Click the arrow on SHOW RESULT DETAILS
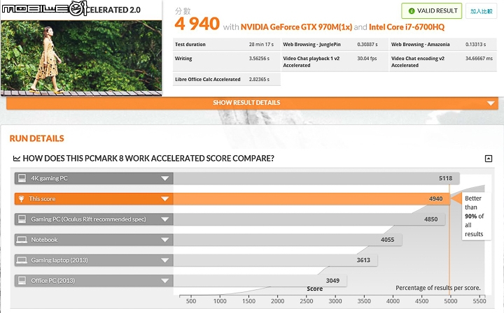The height and width of the screenshot is (313, 504). click(x=490, y=103)
